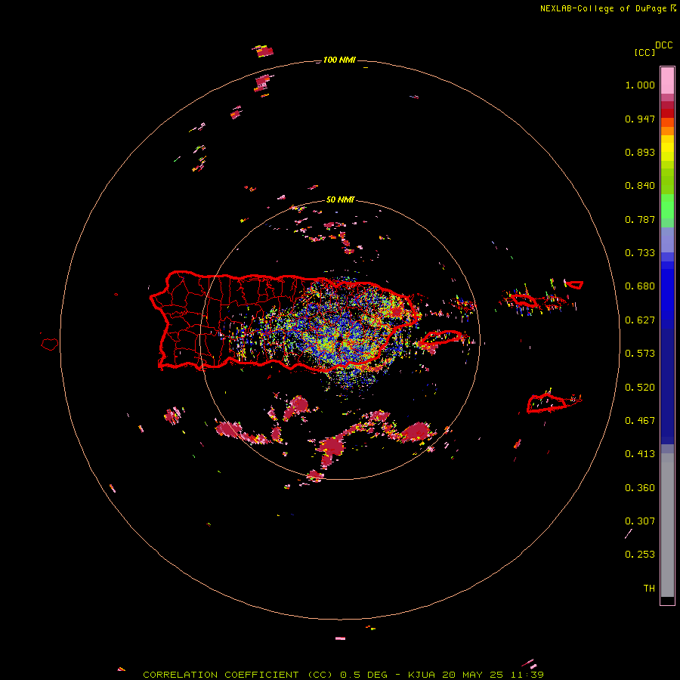Select the 0.520 scale value
680x680 pixels.
[x=640, y=388]
